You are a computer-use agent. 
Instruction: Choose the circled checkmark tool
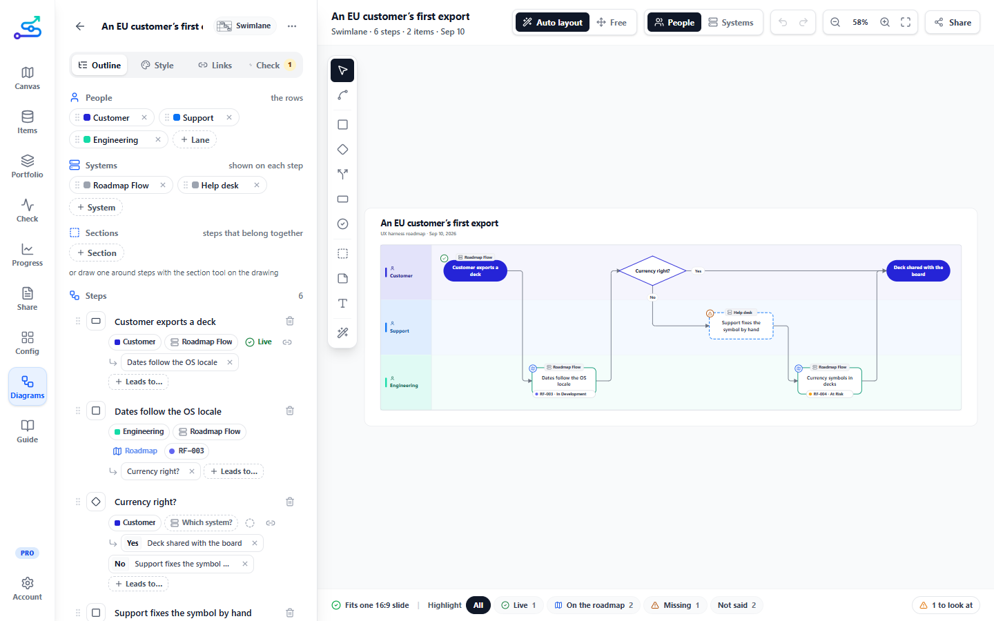(x=342, y=224)
